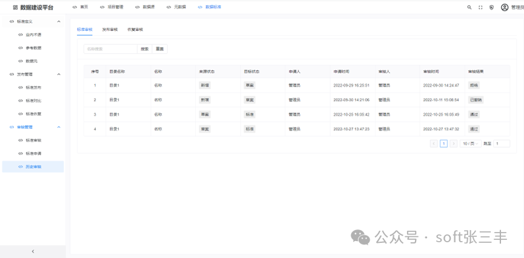
Task: Open the search icon in top bar
Action: [469, 7]
